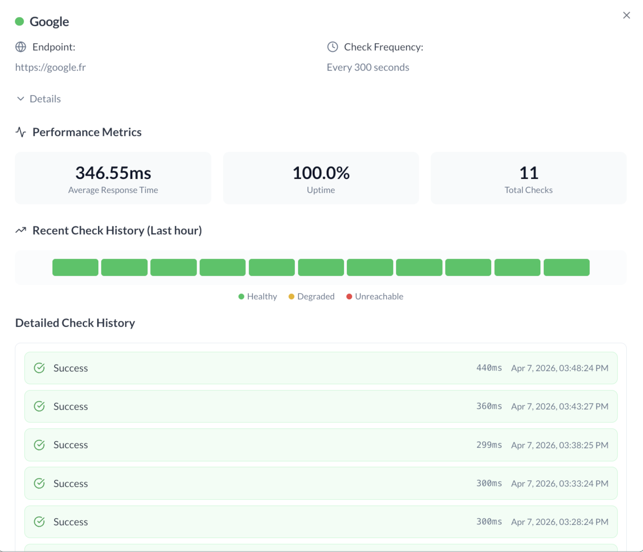This screenshot has height=552, width=643.
Task: Select the Success entry at 03:28:24 PM
Action: (321, 522)
